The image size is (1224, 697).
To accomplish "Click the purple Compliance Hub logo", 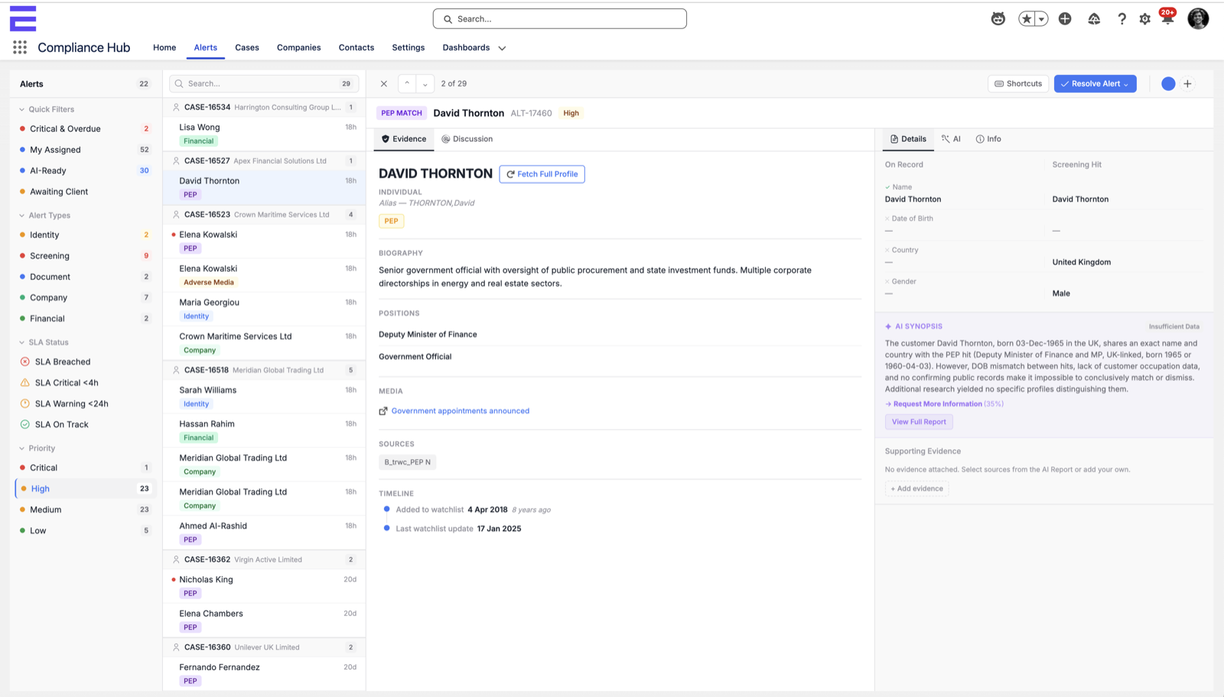I will point(23,18).
